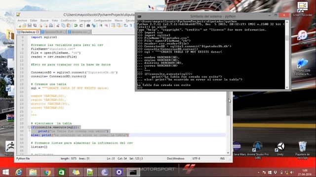Select the Papelera de reciclaje icon
Screen dimensions: 316x177
[x=302, y=150]
